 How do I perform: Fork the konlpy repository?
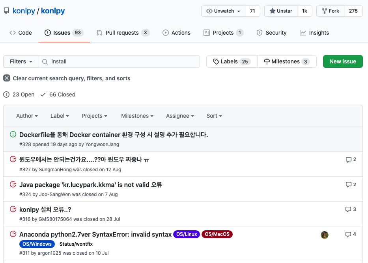(330, 11)
